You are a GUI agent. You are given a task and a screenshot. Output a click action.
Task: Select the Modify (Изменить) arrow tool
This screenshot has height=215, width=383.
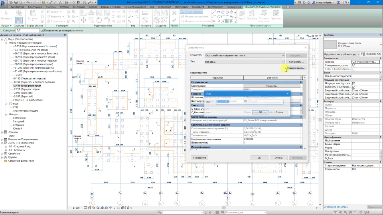tap(6, 15)
